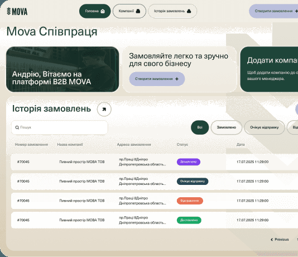Click the orange Відправлено status badge
This screenshot has height=257, width=298.
tap(190, 201)
